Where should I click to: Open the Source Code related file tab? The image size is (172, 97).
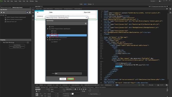[x=39, y=9]
